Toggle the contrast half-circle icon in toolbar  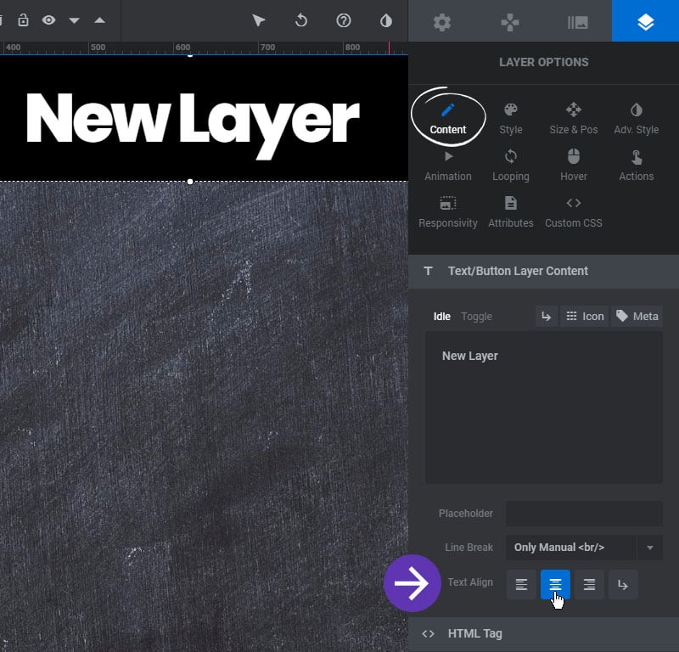click(386, 20)
